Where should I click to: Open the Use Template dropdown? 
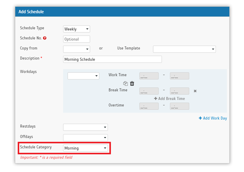coord(185,49)
